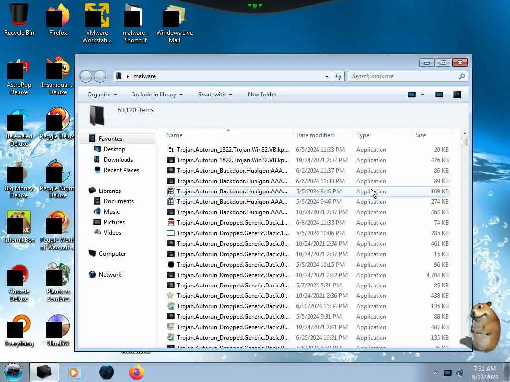The height and width of the screenshot is (382, 510).
Task: Select the 4,704 KB Dropped.Generic.Dacic file
Action: coord(307,275)
